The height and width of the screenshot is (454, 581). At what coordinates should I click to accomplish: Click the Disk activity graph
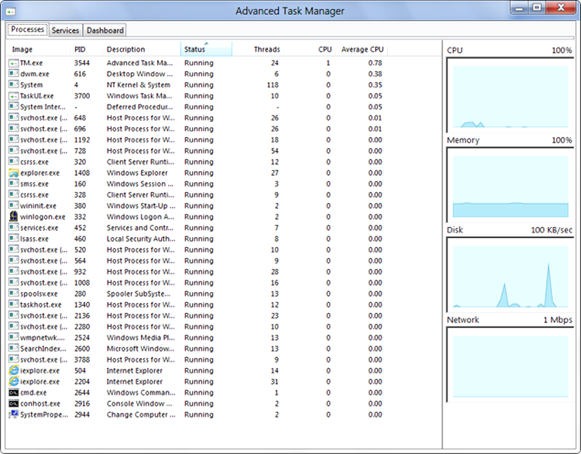pyautogui.click(x=511, y=275)
